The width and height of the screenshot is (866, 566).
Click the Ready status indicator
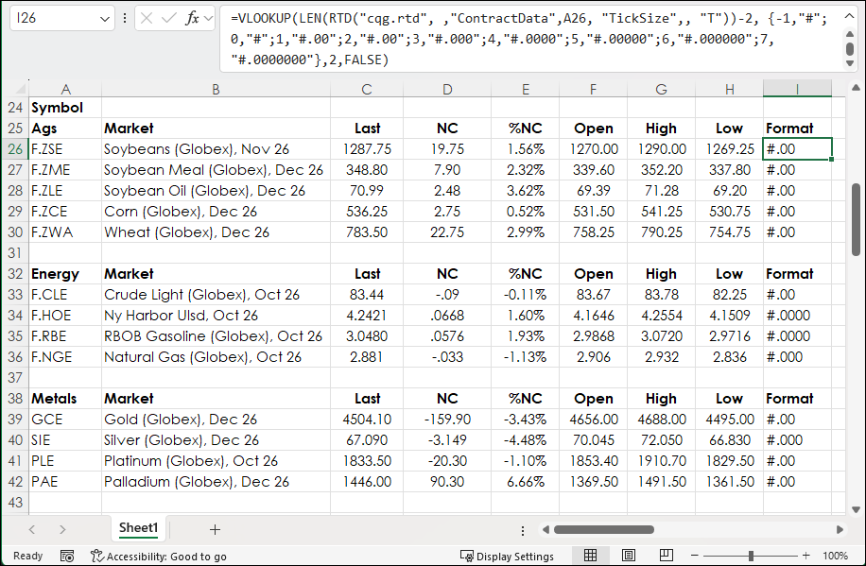click(x=27, y=556)
